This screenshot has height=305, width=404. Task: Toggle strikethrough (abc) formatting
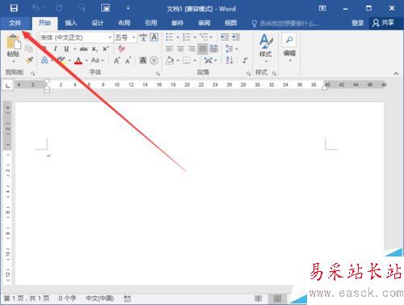click(84, 49)
